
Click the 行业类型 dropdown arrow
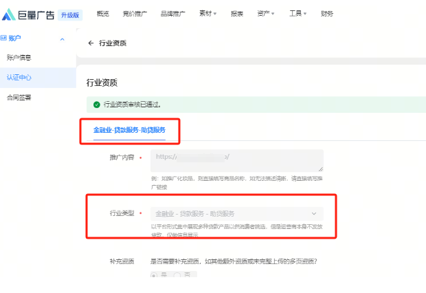coord(314,214)
